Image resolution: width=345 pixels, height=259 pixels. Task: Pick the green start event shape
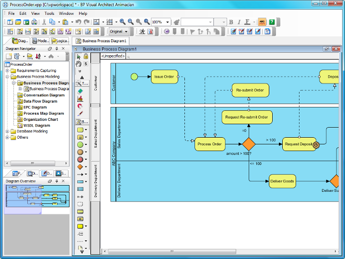coord(80,145)
